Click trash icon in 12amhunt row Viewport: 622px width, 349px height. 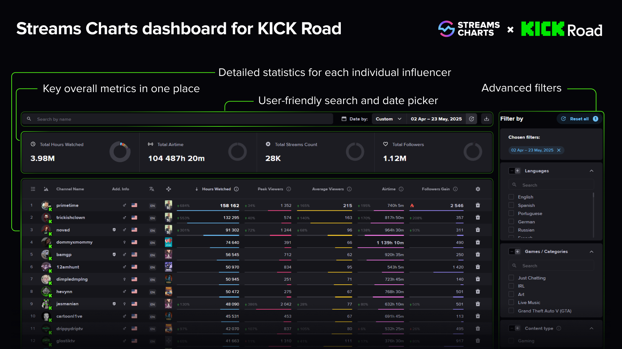pos(478,267)
